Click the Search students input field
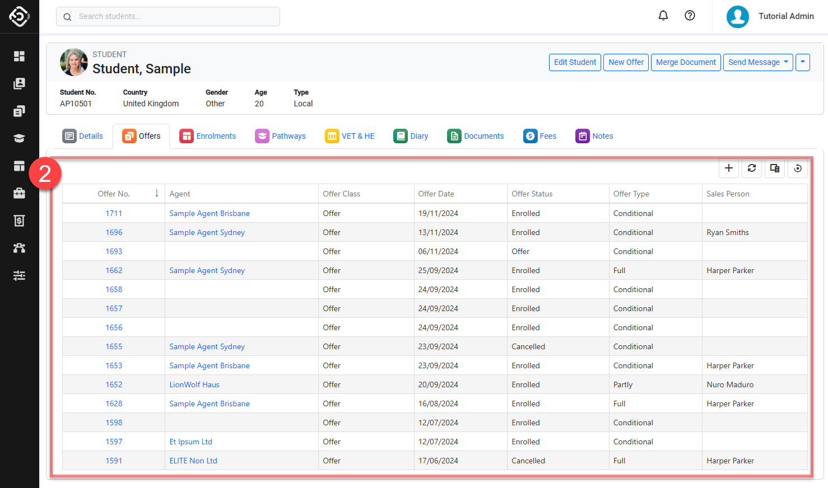This screenshot has height=488, width=828. (x=168, y=16)
